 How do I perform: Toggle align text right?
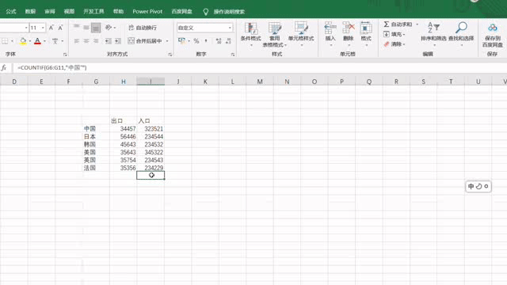tap(96, 41)
